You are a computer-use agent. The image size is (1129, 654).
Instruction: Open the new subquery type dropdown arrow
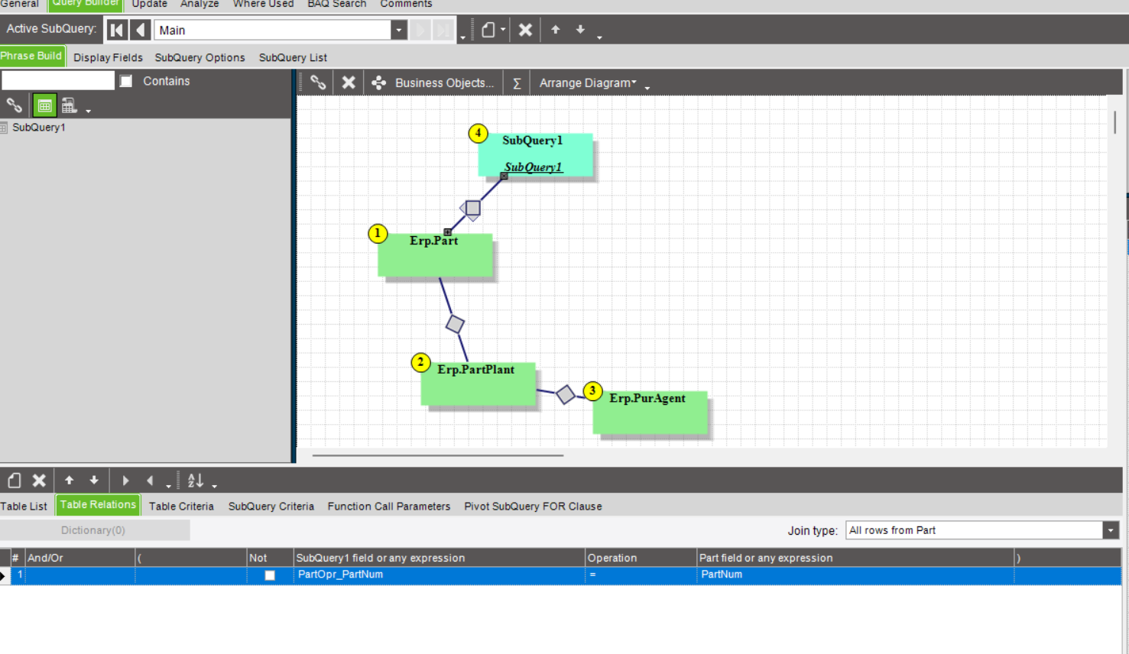tap(503, 30)
